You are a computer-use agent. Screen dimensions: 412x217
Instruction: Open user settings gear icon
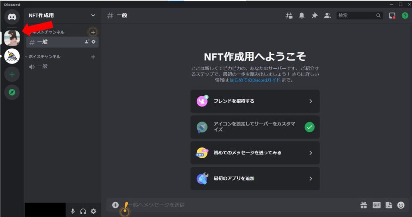(93, 211)
